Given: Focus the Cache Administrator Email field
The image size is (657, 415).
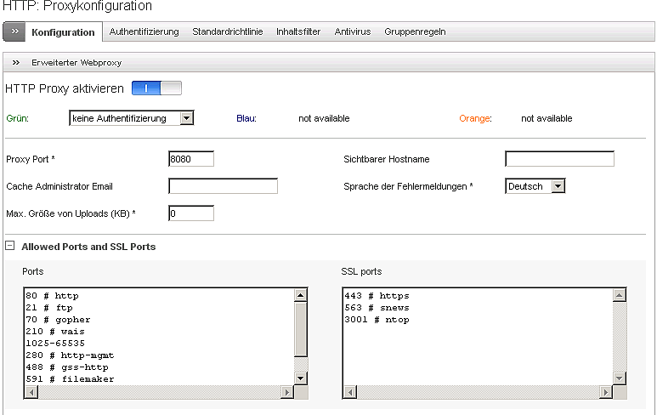Looking at the screenshot, I should click(223, 186).
